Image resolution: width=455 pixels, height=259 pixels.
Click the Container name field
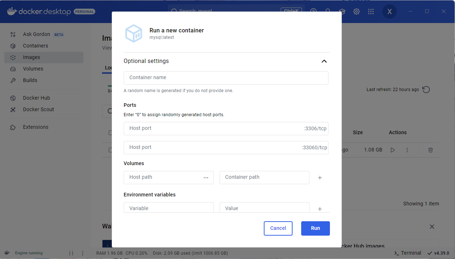(x=226, y=78)
